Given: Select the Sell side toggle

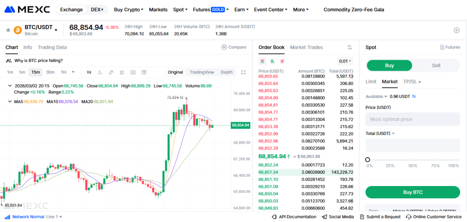Looking at the screenshot, I should [x=436, y=66].
